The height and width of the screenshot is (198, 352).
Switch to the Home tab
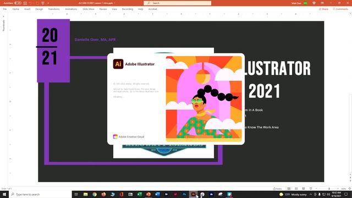click(x=16, y=9)
